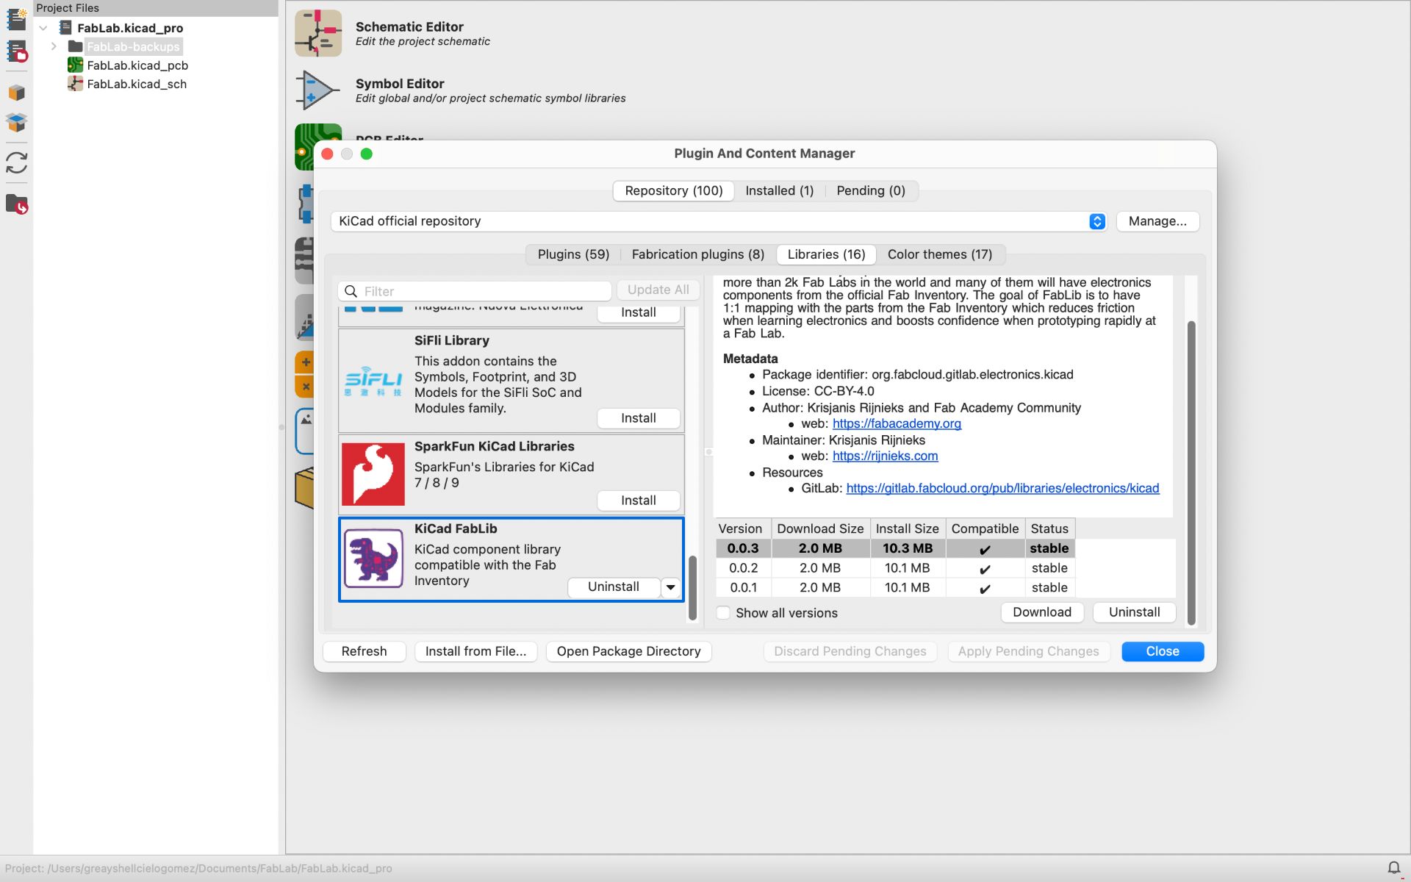Open the Schematic Editor launcher icon

[318, 33]
